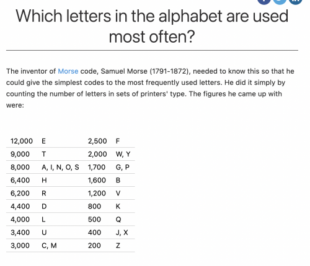Click the page heading about alphabet letters

pyautogui.click(x=152, y=26)
